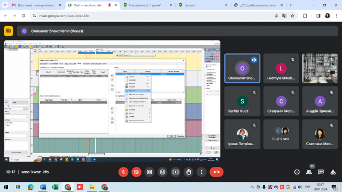
Task: Bookmark this page with star icon
Action: 292,15
